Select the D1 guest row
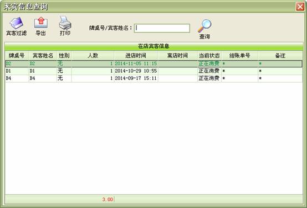The width and height of the screenshot is (307, 208). [x=153, y=71]
